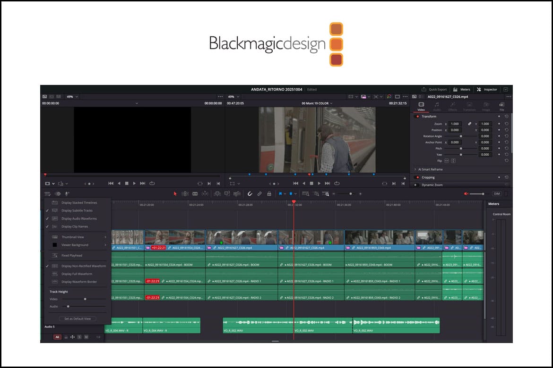
Task: Click the Zoom X value field
Action: coord(455,124)
